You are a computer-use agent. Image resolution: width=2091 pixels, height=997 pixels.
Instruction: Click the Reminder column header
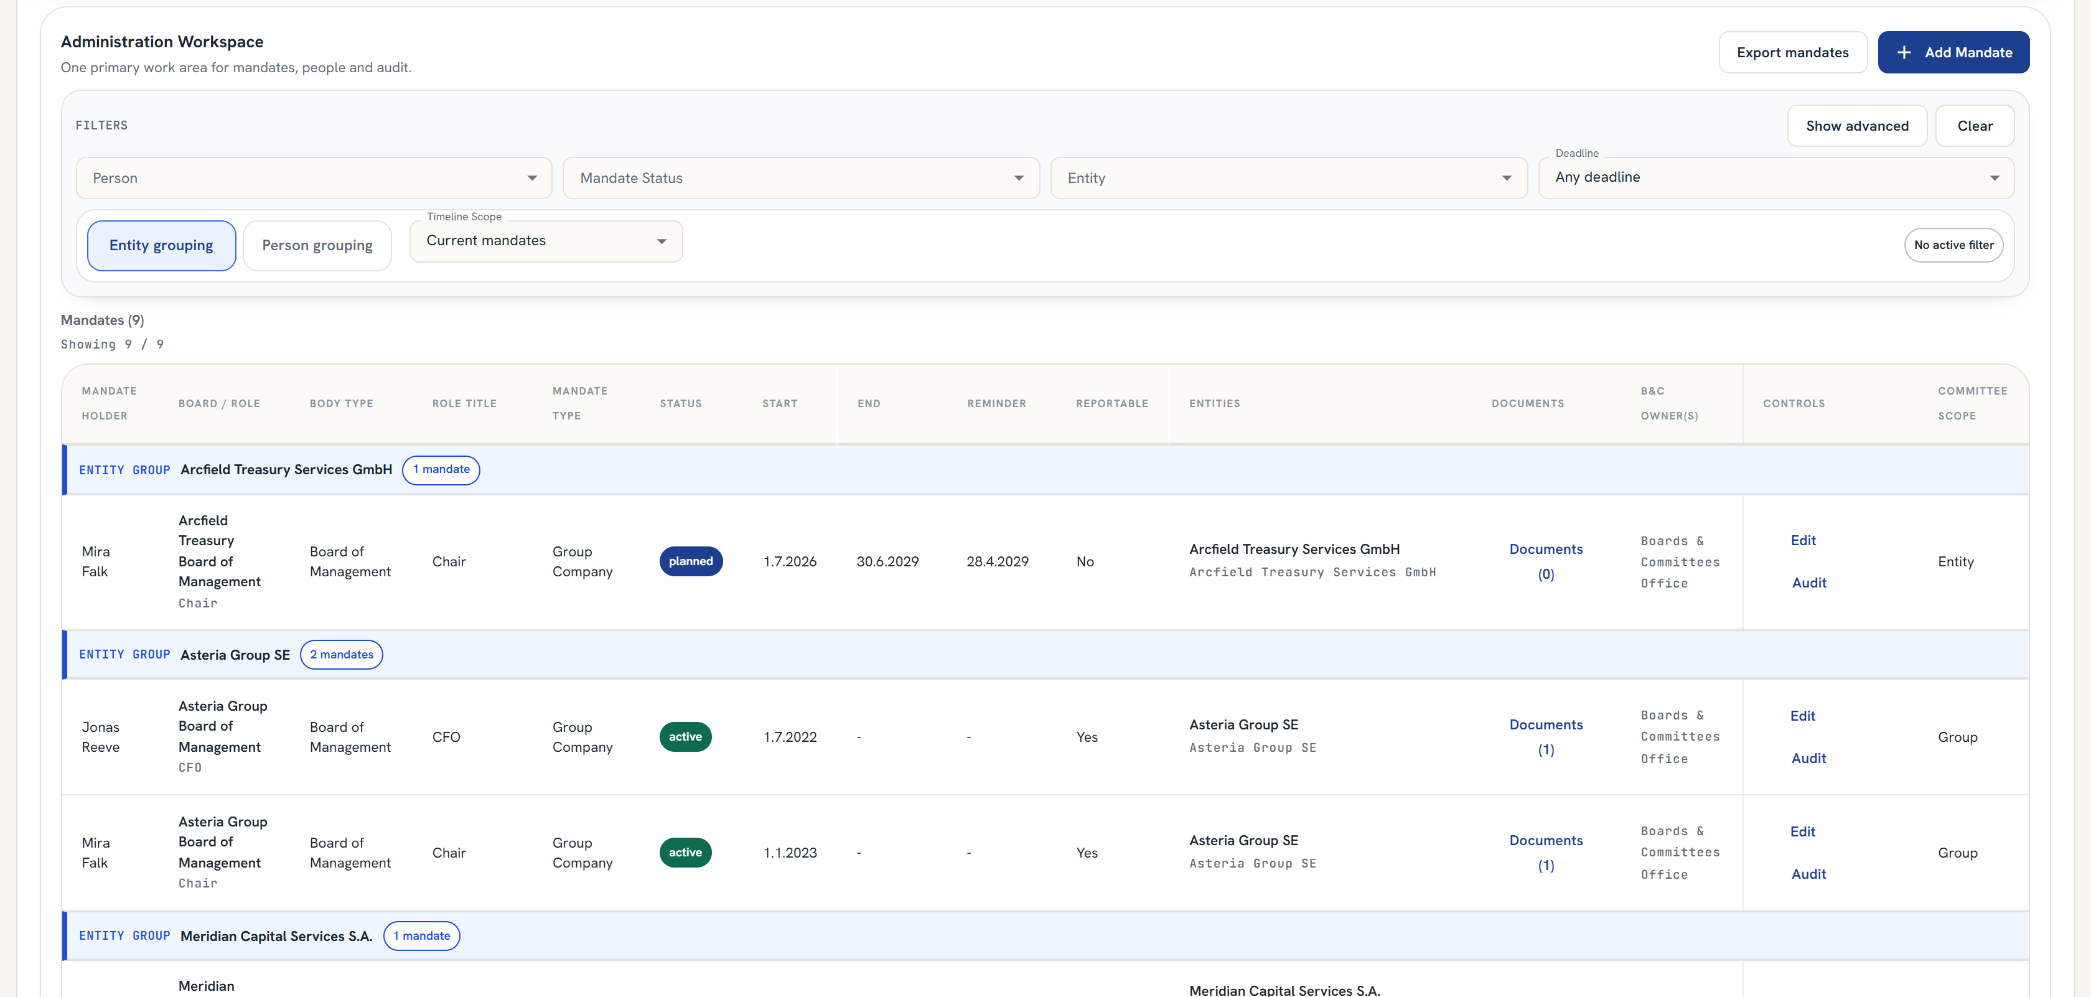pyautogui.click(x=996, y=403)
